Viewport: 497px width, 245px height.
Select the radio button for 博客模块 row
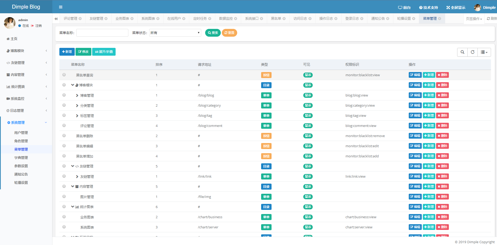[x=64, y=85]
